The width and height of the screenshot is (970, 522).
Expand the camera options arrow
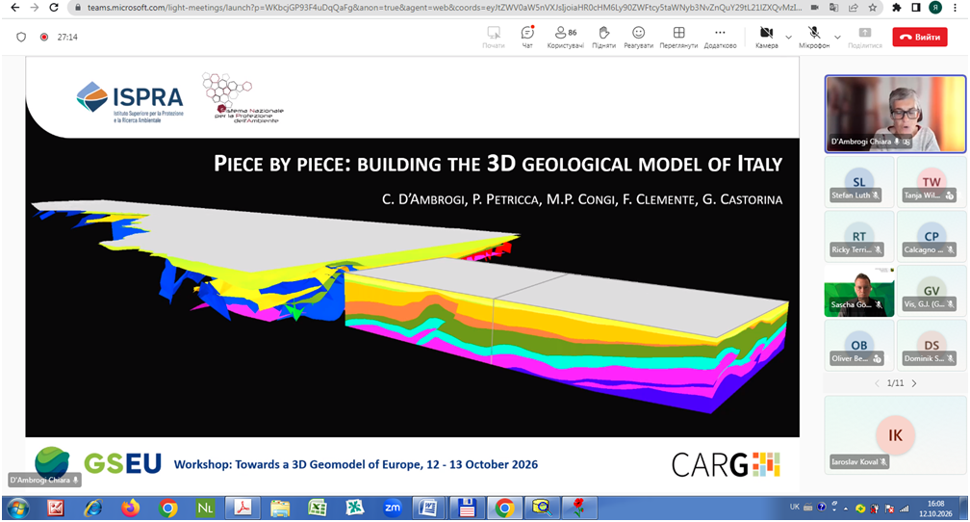(x=788, y=38)
